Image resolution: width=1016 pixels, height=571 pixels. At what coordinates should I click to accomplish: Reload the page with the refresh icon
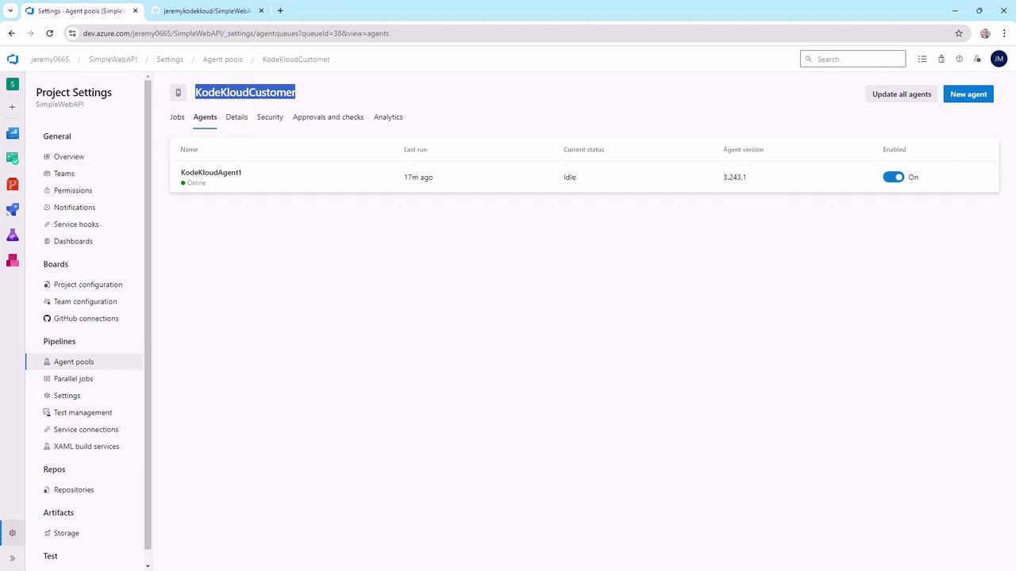(x=50, y=33)
